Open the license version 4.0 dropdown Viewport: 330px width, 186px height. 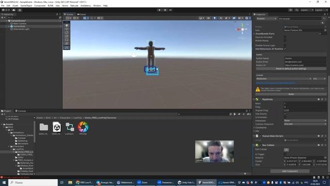click(x=319, y=79)
